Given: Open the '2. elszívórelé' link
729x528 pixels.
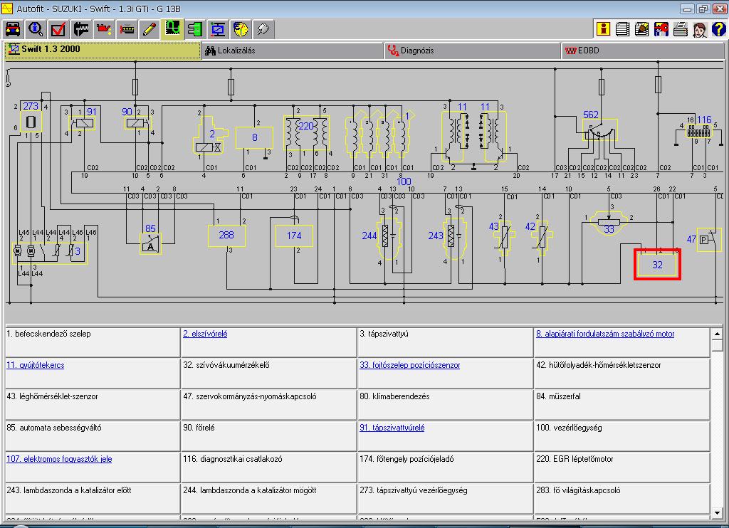Looking at the screenshot, I should (x=205, y=334).
